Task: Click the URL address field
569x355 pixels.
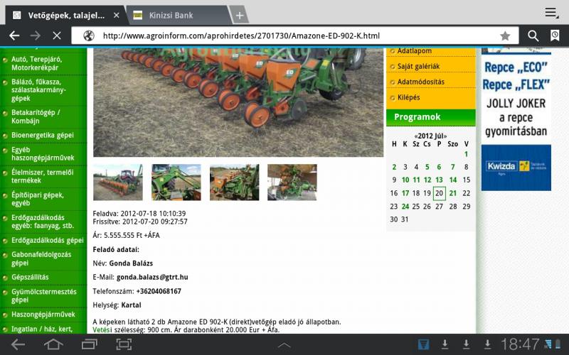Action: coord(294,35)
